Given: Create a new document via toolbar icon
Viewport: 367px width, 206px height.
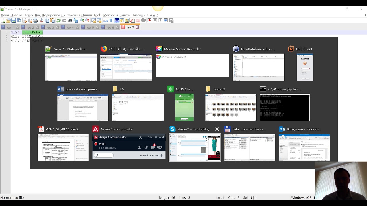Looking at the screenshot, I should [x=3, y=20].
